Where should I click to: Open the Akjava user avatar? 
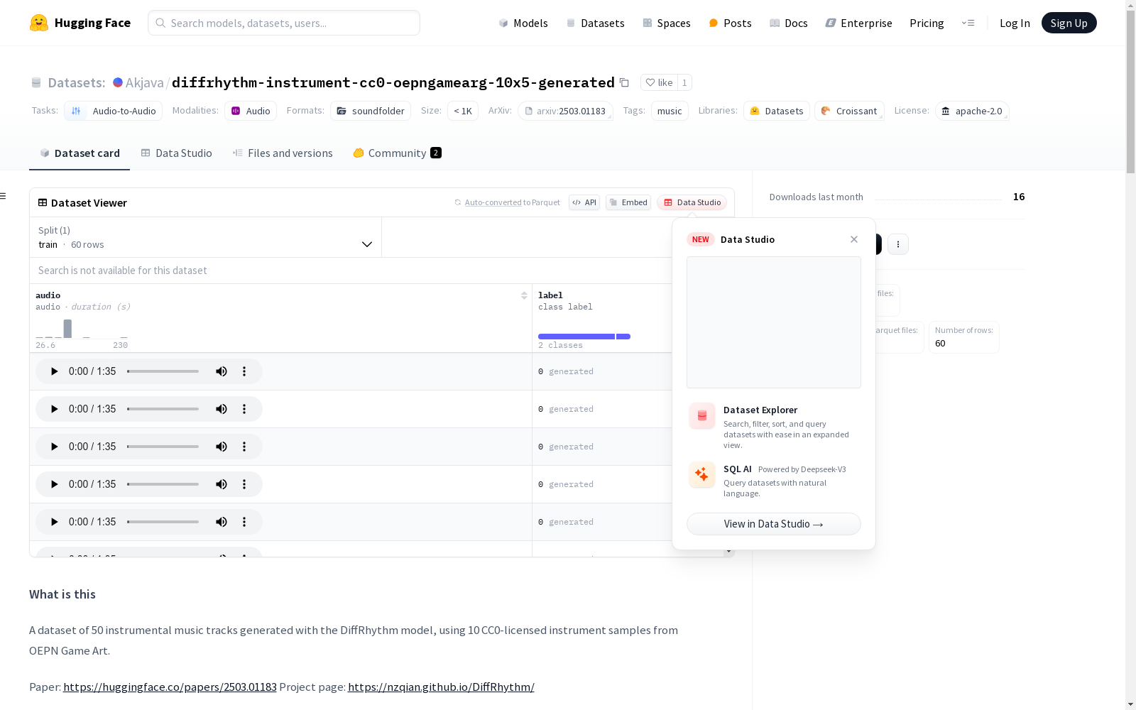point(118,82)
